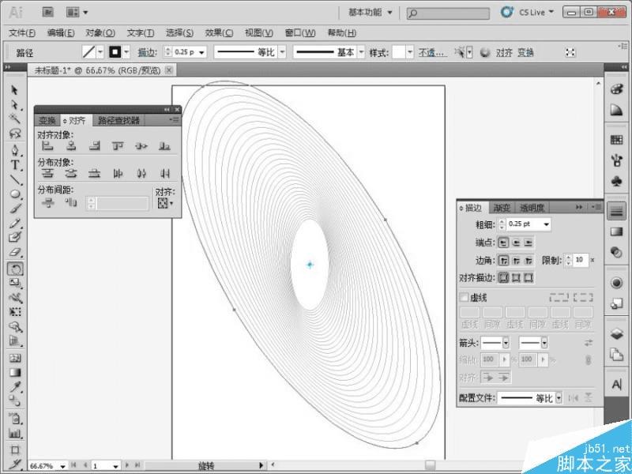This screenshot has height=474, width=632.
Task: Pick the Magic Wand tool
Action: (14, 118)
